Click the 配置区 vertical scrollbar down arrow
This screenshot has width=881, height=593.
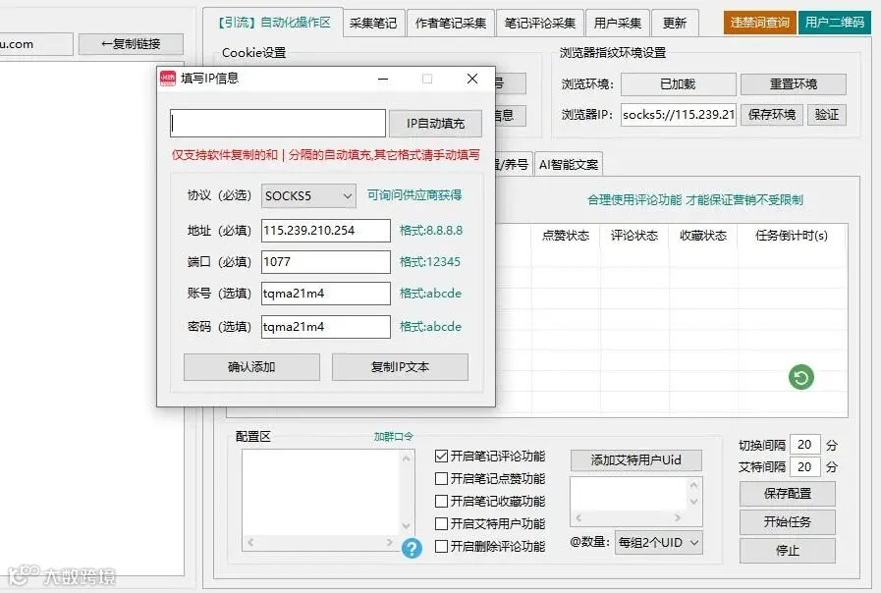point(407,526)
